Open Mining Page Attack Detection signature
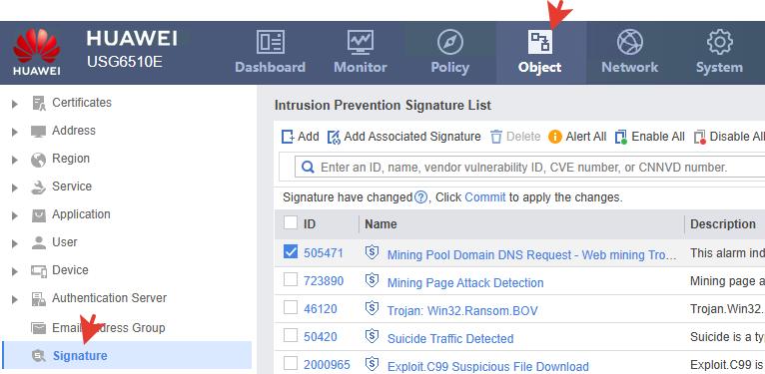Screen dimensions: 765x374 465,283
